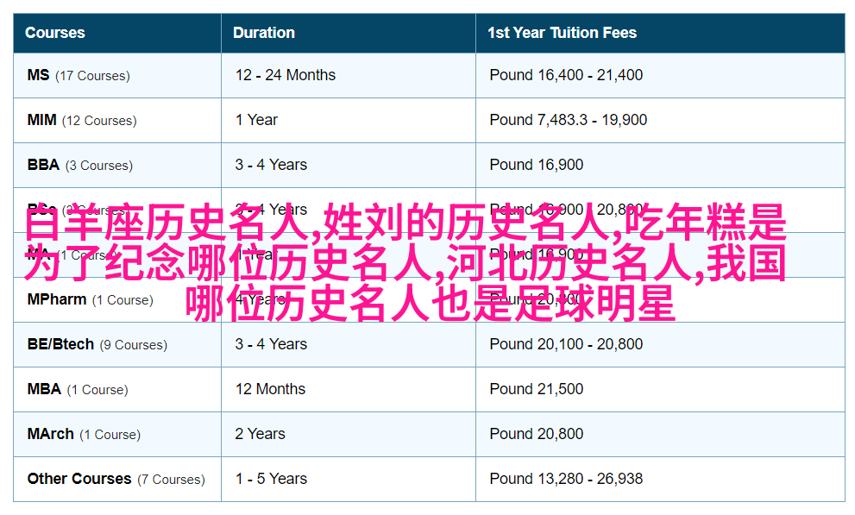Viewport: 855px width, 515px height.
Task: Click the Courses column header
Action: tap(55, 33)
